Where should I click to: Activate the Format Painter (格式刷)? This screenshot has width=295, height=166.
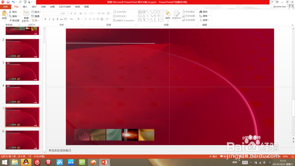14,20
